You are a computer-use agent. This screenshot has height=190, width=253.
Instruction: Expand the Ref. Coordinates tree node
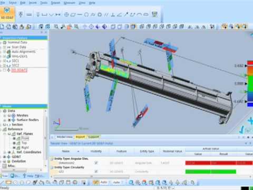click(x=5, y=152)
